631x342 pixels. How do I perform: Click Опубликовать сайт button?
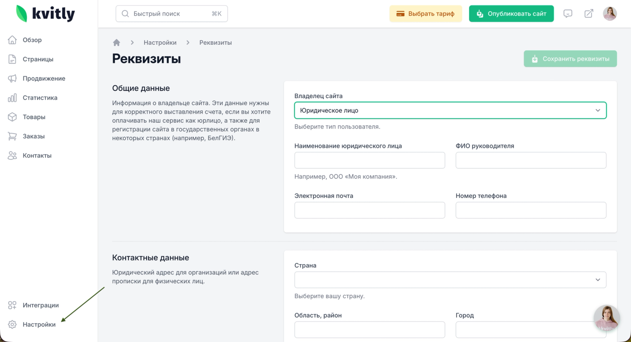pos(511,14)
